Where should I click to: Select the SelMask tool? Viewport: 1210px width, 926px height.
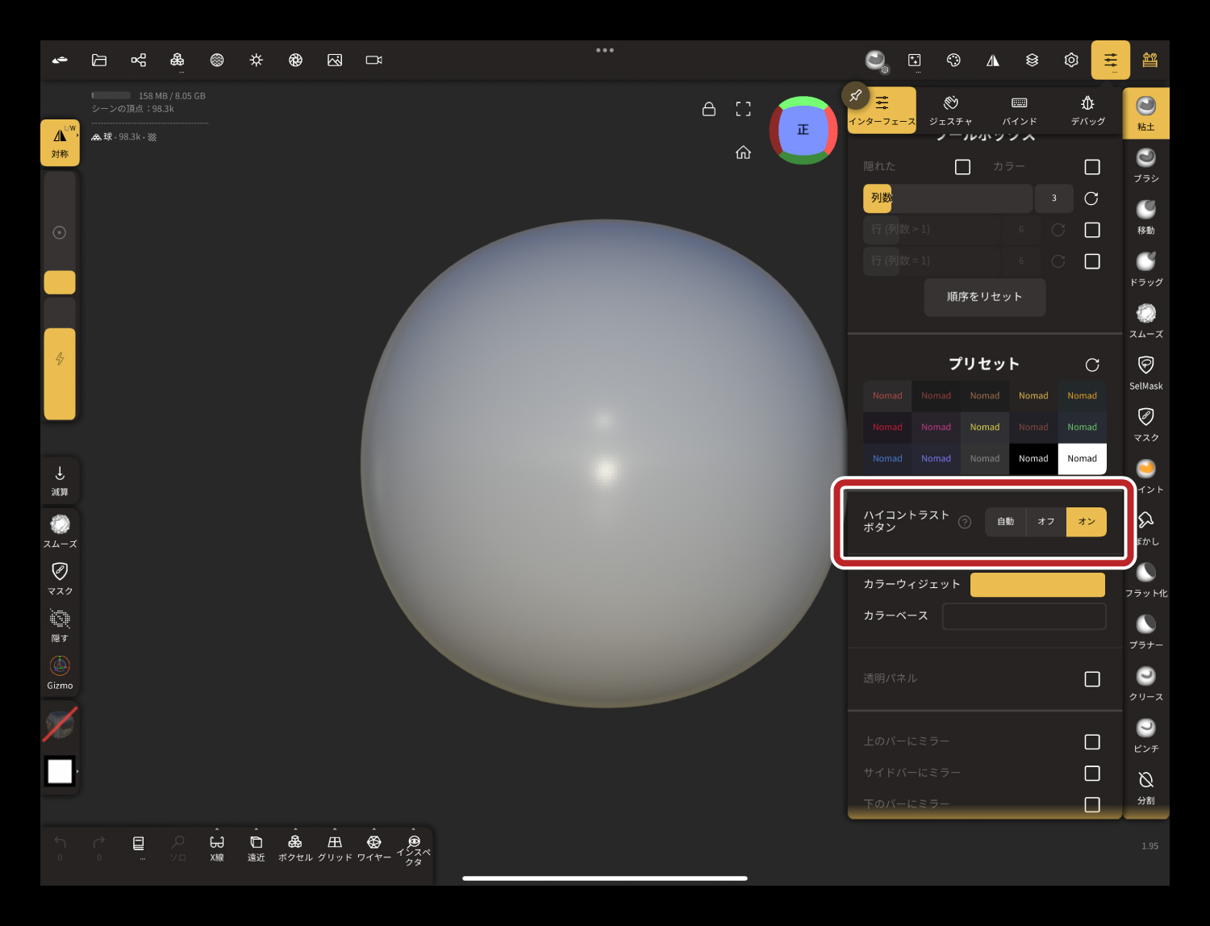(1145, 372)
